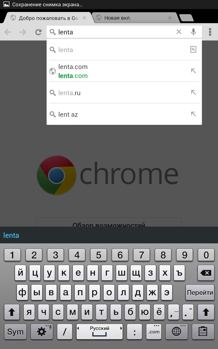Tap the clipboard key on the keyboard
This screenshot has height=349, width=218.
click(203, 332)
